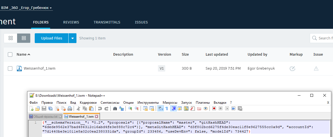This screenshot has width=333, height=137.
Task: Expand Upload Files dropdown arrow
Action: click(73, 38)
